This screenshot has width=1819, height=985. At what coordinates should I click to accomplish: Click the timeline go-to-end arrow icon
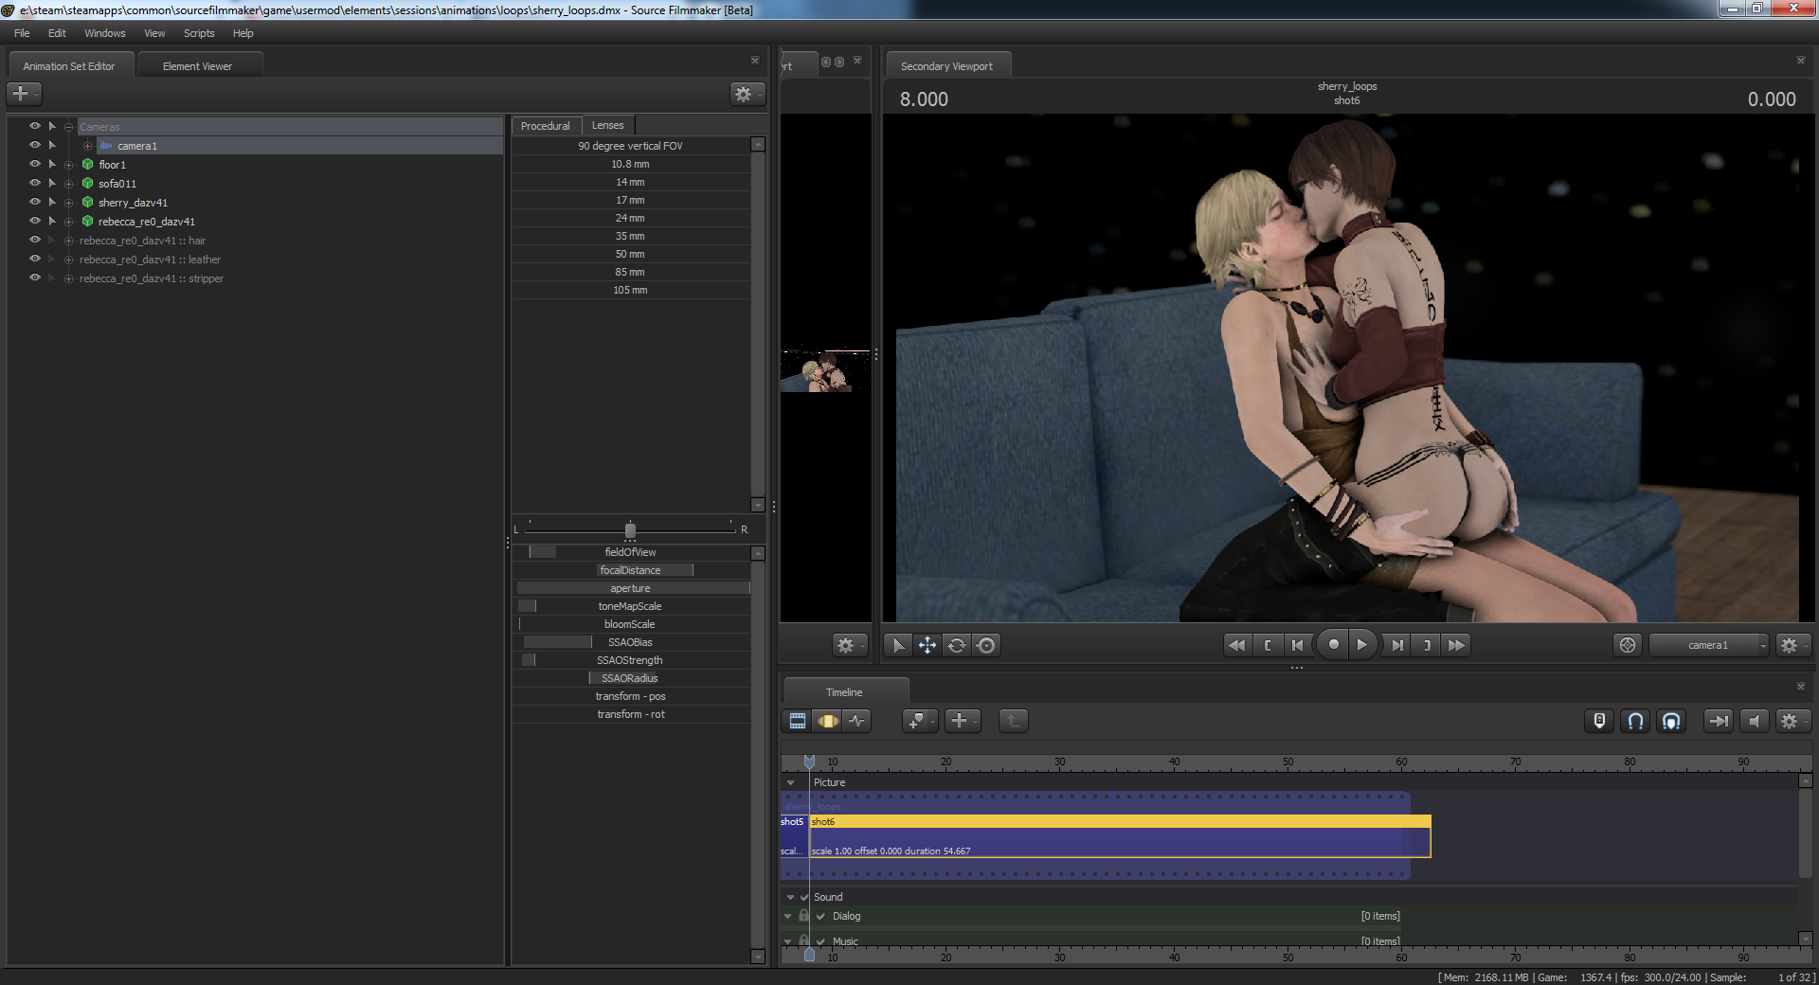1718,721
